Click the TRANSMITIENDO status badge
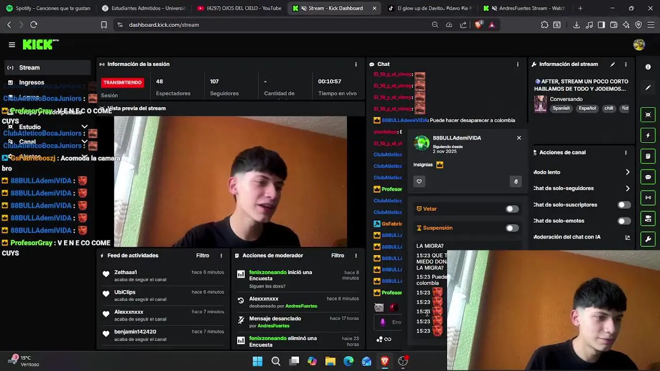660x371 pixels. [122, 82]
